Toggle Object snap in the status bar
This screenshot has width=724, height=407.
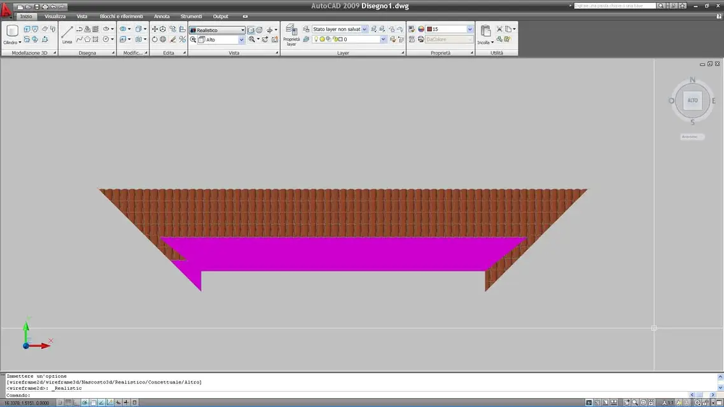(x=94, y=403)
